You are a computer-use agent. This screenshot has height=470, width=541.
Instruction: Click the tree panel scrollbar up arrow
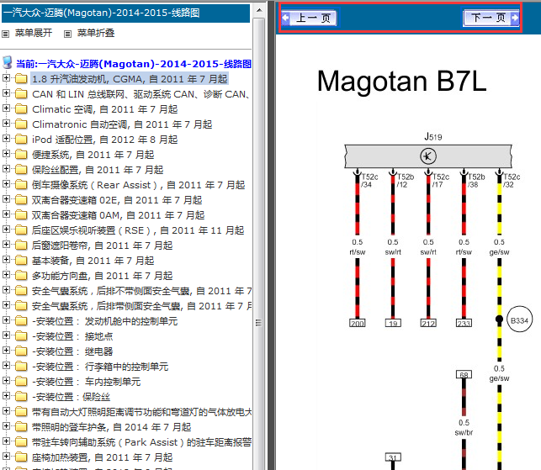coord(259,10)
